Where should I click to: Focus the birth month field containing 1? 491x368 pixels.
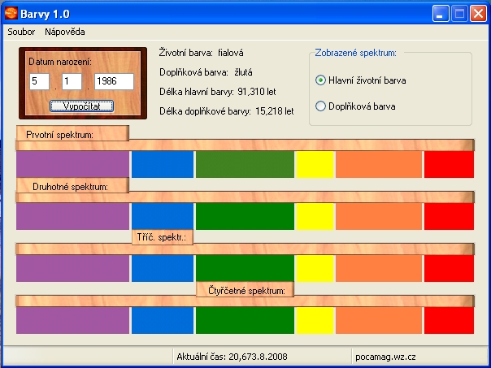71,82
